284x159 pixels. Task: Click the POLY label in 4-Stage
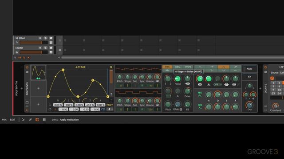[110, 105]
